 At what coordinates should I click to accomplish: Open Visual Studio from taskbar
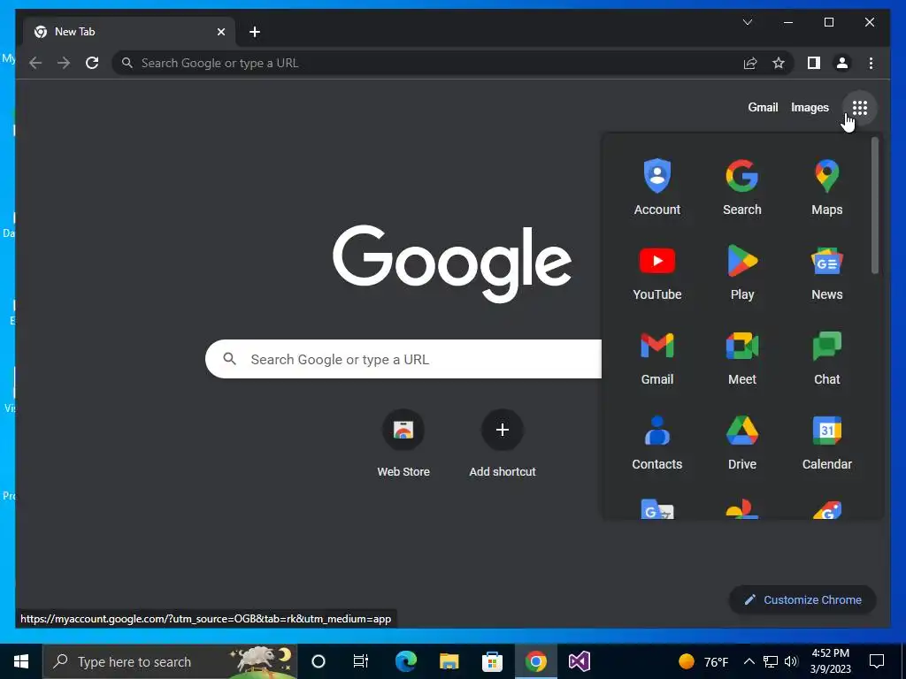pyautogui.click(x=579, y=661)
